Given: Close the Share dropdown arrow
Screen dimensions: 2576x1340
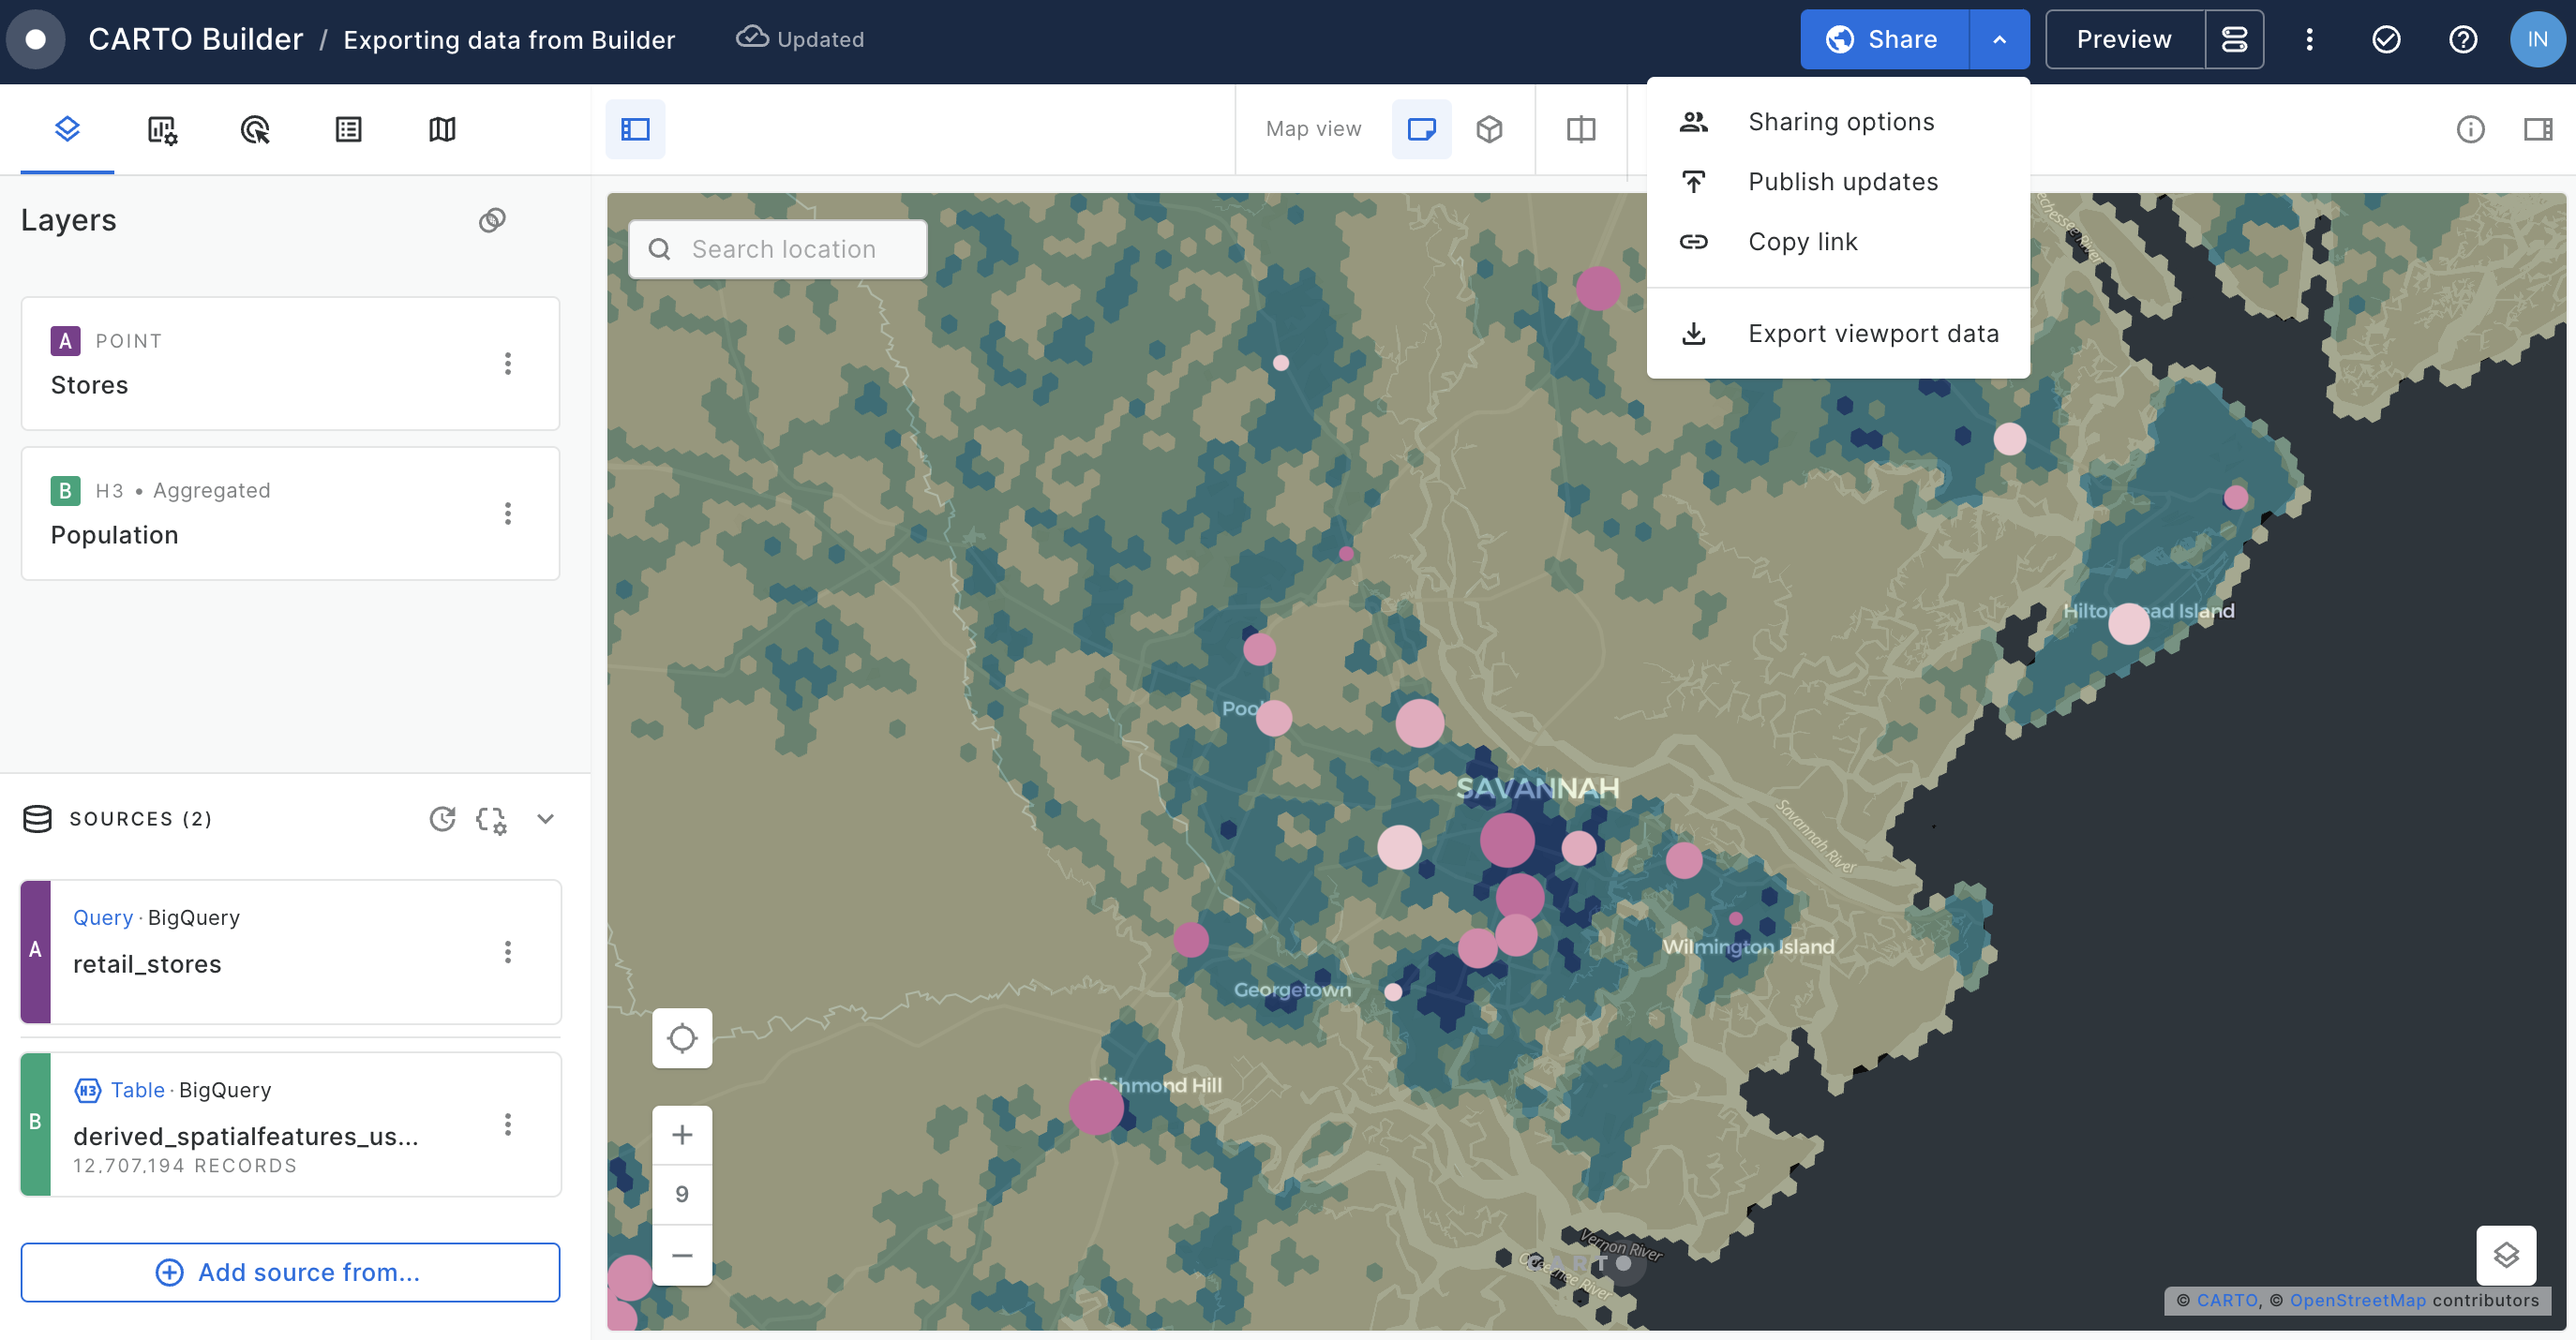Looking at the screenshot, I should [1999, 40].
